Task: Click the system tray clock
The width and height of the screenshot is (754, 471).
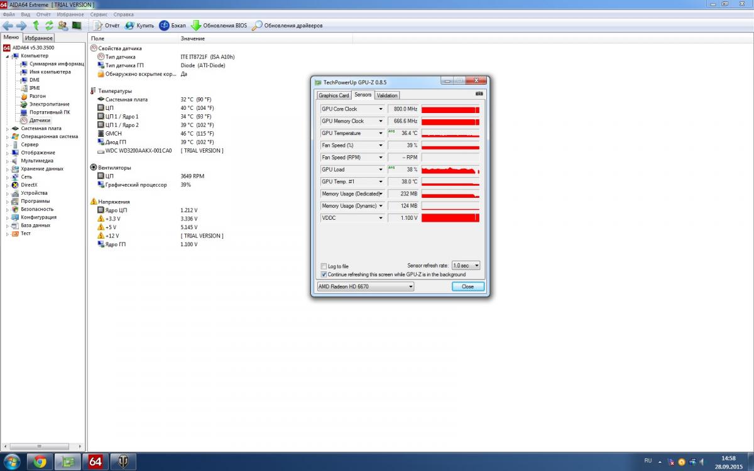Action: pyautogui.click(x=729, y=462)
